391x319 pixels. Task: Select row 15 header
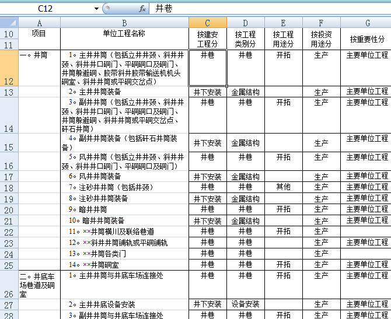point(9,143)
